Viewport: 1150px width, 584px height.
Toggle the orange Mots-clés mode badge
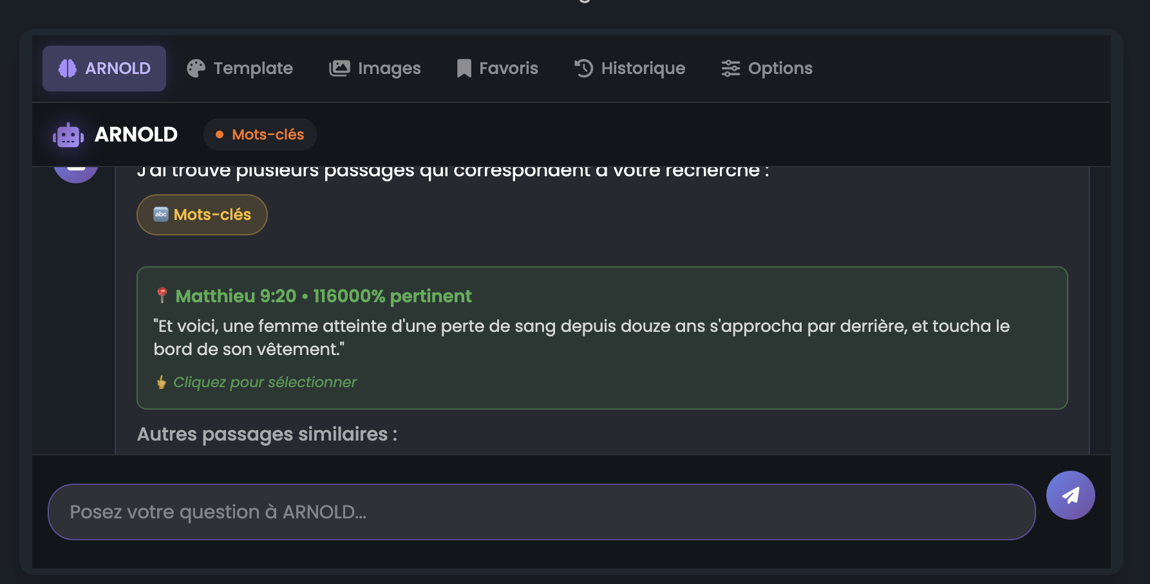tap(260, 134)
